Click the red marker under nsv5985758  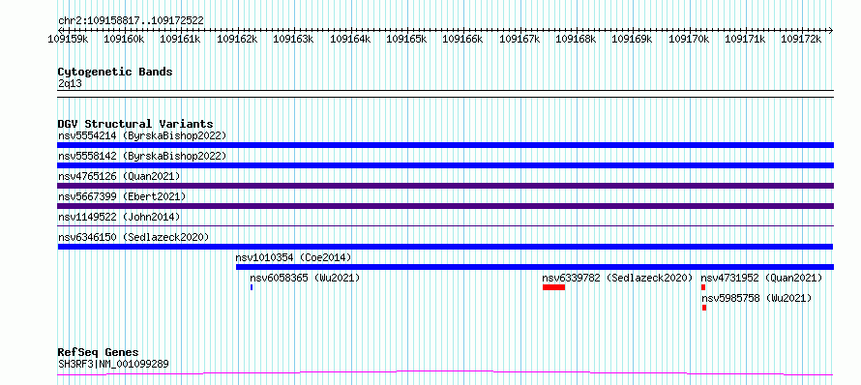(704, 308)
